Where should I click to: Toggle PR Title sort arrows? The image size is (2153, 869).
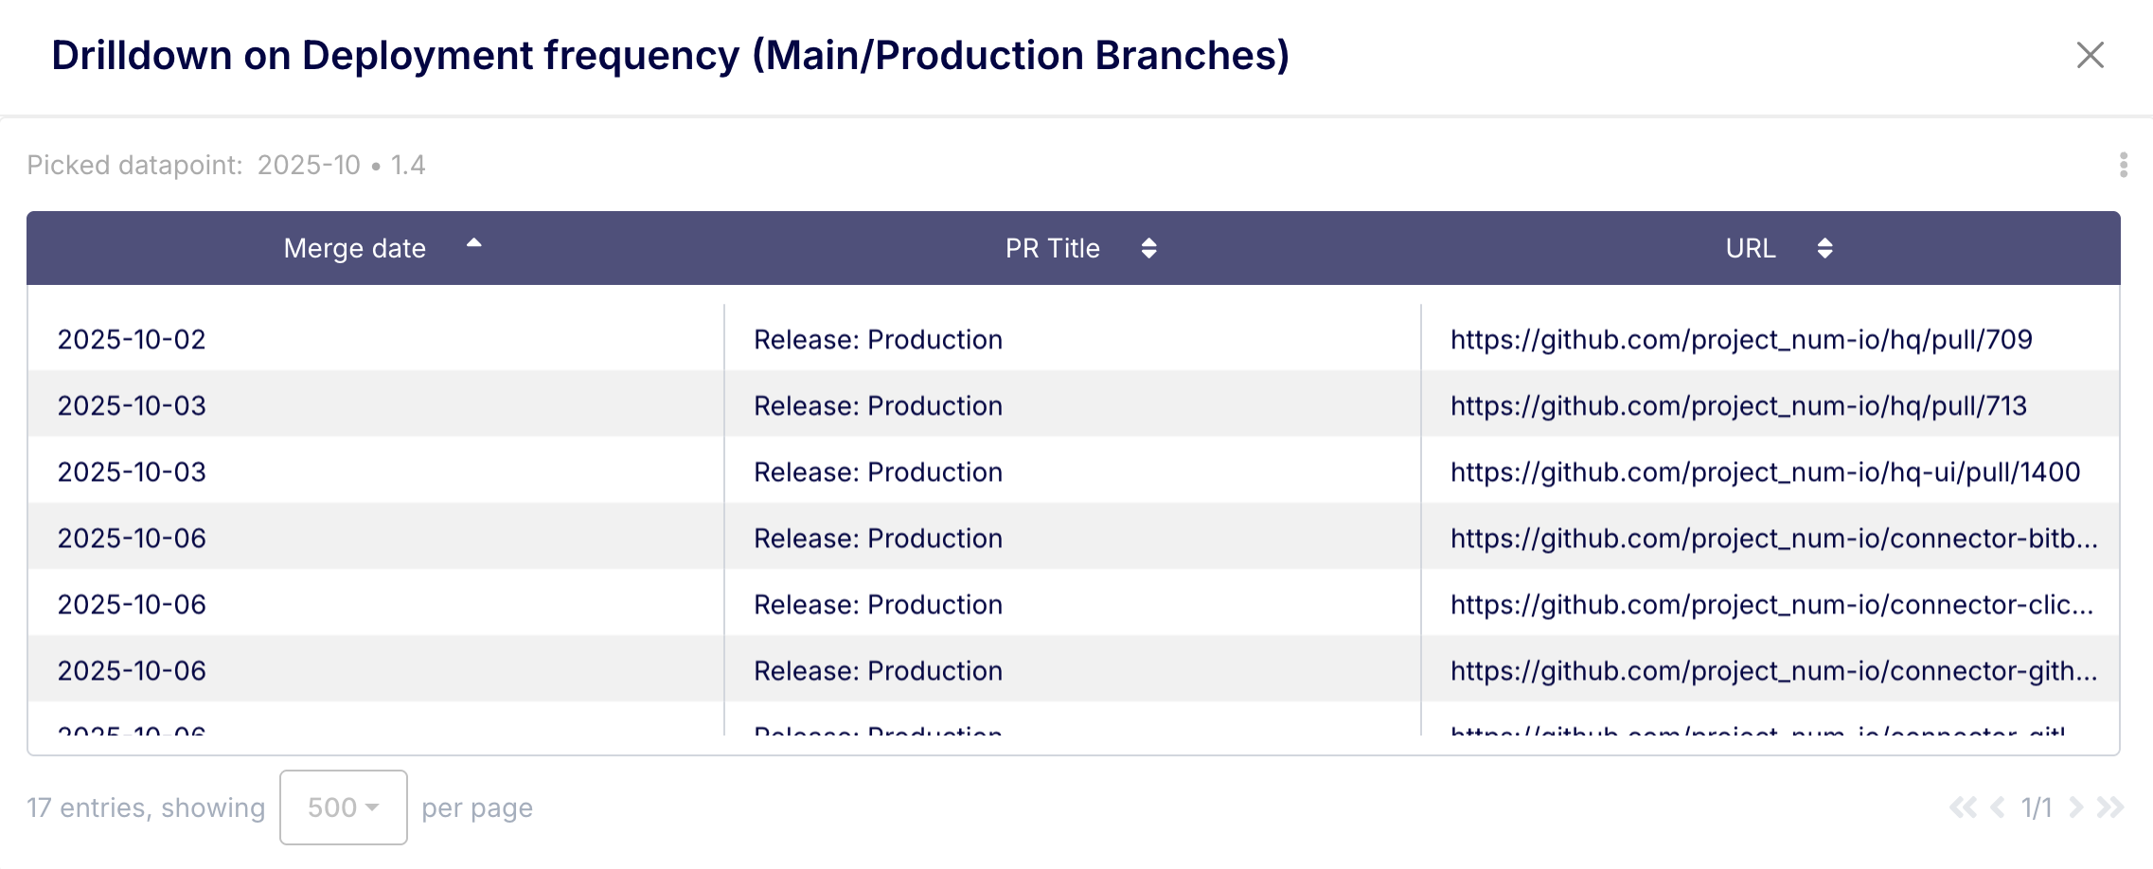[x=1148, y=248]
